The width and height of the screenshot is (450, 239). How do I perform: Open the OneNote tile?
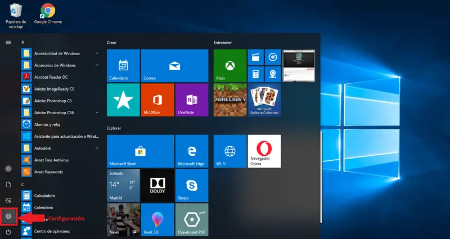click(x=192, y=100)
